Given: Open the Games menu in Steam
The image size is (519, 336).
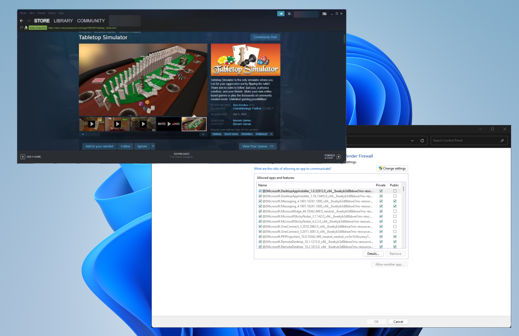Looking at the screenshot, I should 52,13.
